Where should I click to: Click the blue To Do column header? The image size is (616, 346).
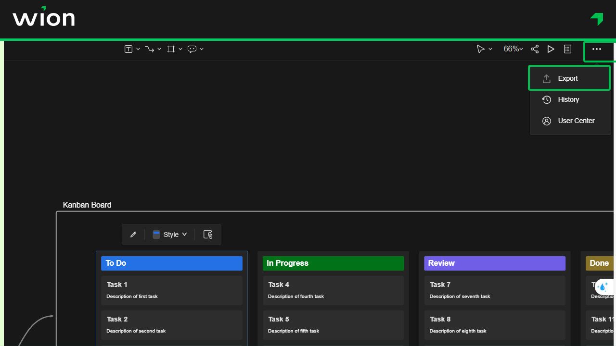click(x=172, y=263)
